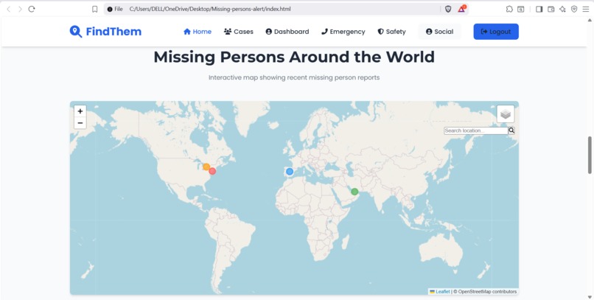Viewport: 594px width, 300px height.
Task: Click the tab search icon right of extensions
Action: point(521,9)
